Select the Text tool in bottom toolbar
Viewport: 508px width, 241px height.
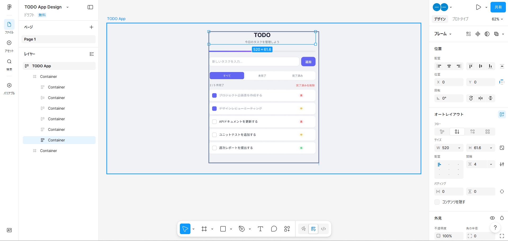pos(260,229)
